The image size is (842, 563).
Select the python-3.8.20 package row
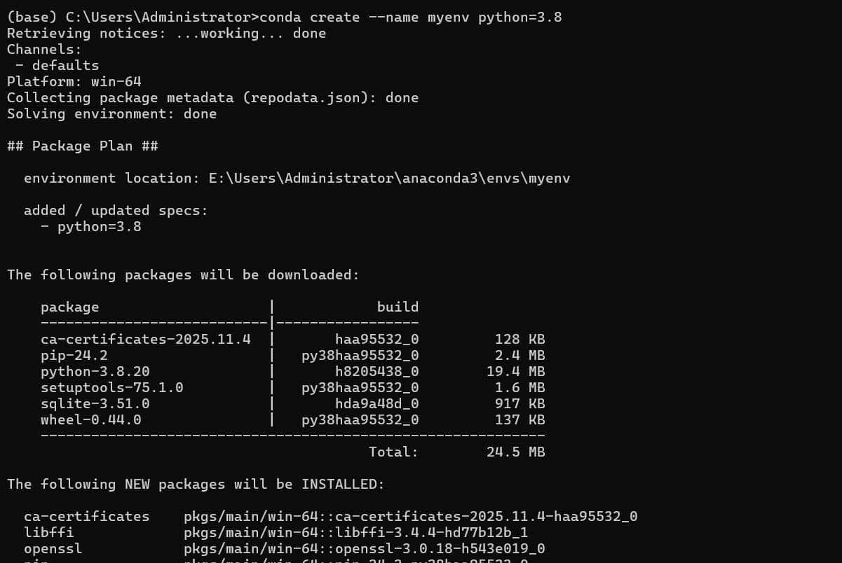coord(95,371)
